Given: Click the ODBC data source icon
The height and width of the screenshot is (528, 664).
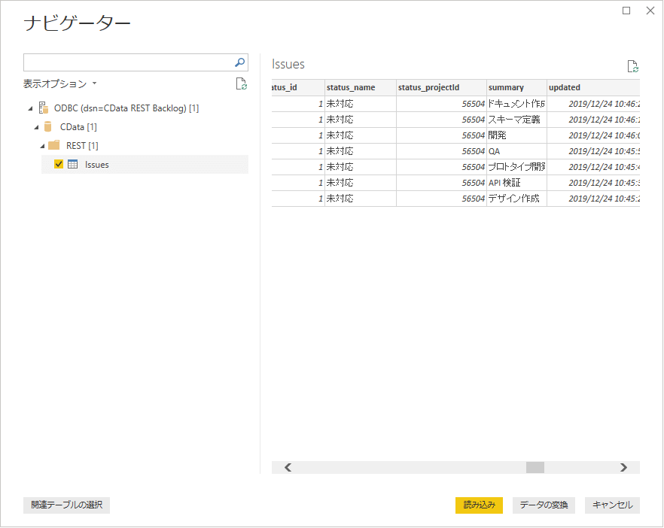Looking at the screenshot, I should coord(43,108).
